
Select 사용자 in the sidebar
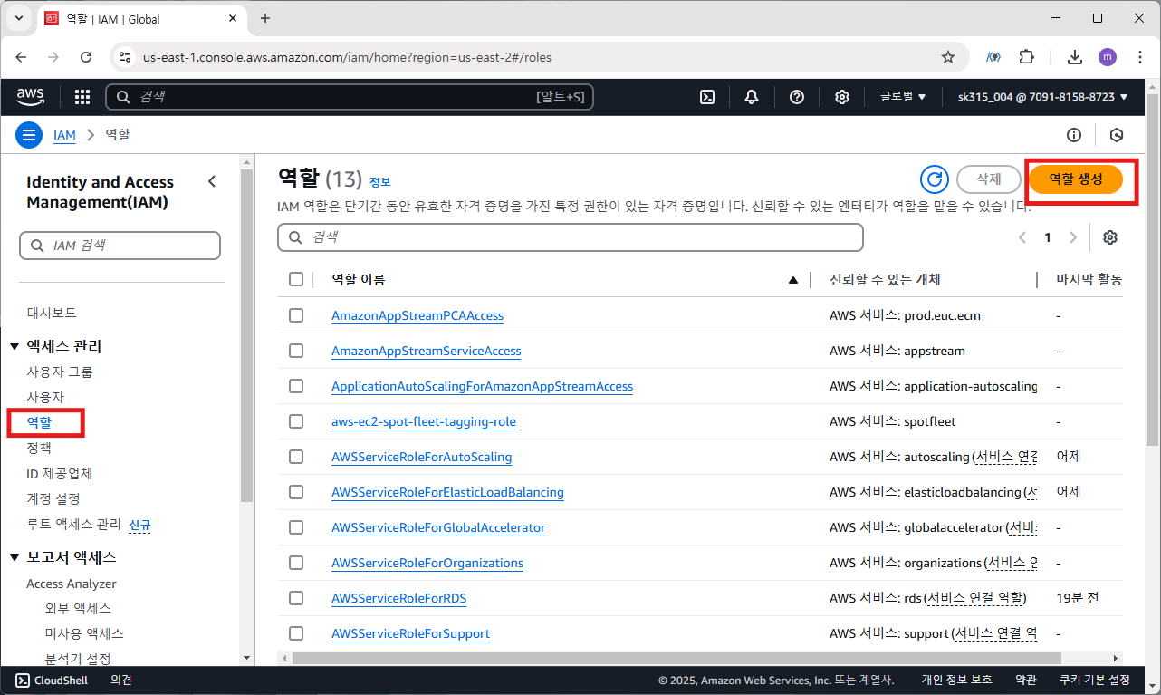(45, 397)
